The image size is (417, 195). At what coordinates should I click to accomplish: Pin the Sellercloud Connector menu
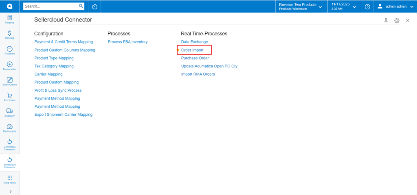tap(386, 20)
